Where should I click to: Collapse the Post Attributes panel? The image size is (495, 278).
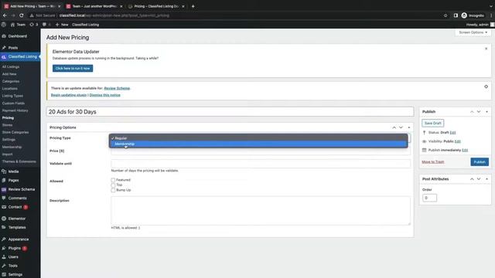click(x=486, y=178)
